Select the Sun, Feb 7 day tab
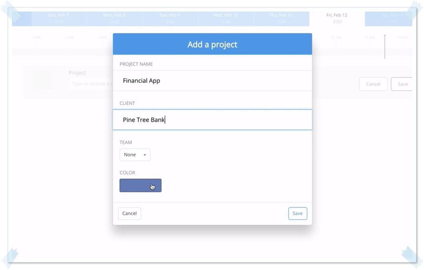Viewport: 424px width, 270px height. pyautogui.click(x=59, y=18)
